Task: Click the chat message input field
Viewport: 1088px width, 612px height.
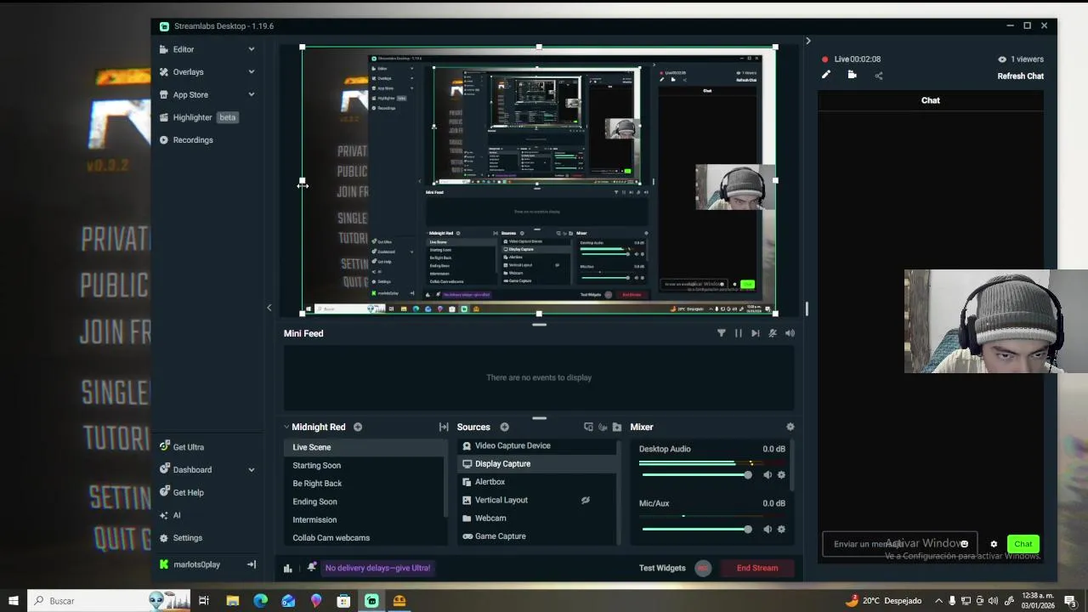Action: coord(898,544)
